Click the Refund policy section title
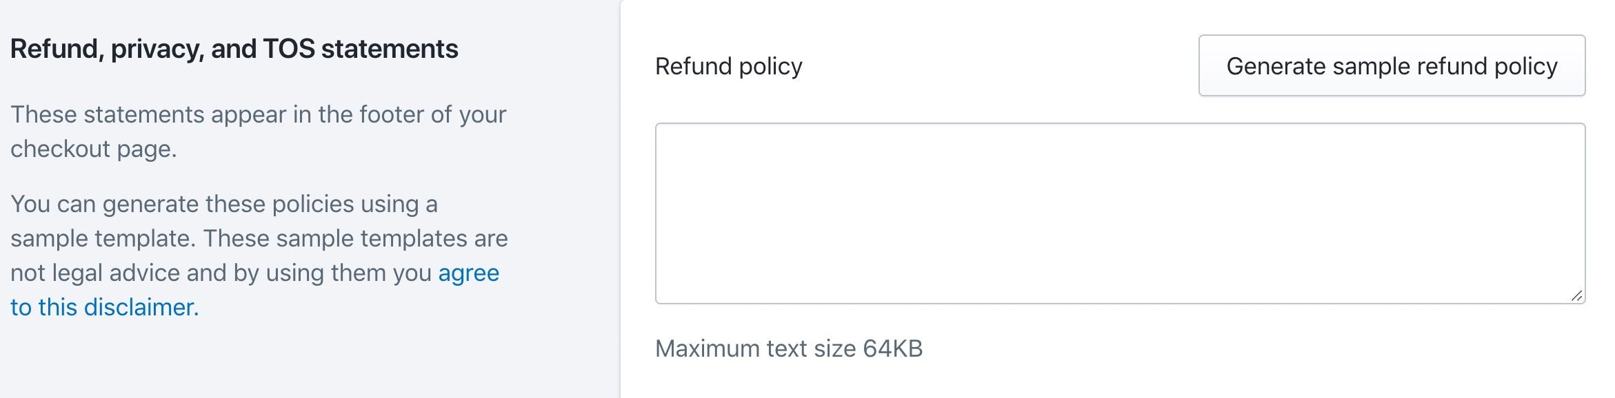The height and width of the screenshot is (398, 1615). [727, 66]
